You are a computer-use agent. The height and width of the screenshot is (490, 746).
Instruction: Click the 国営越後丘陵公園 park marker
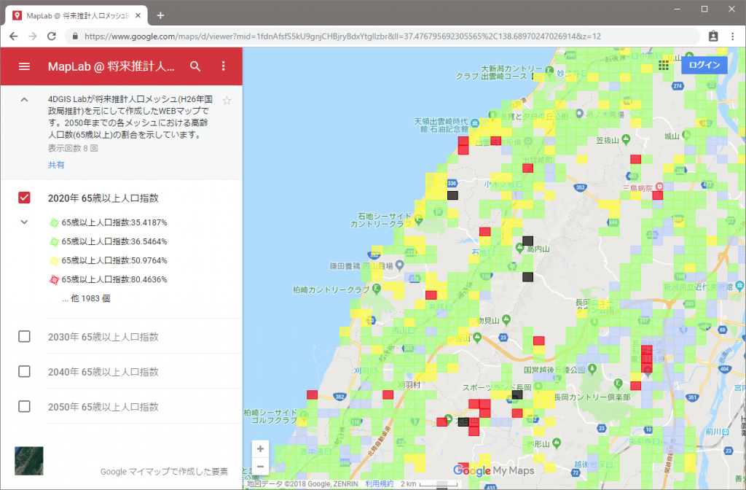tap(592, 368)
